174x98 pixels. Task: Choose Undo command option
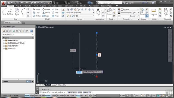pyautogui.click(x=85, y=93)
